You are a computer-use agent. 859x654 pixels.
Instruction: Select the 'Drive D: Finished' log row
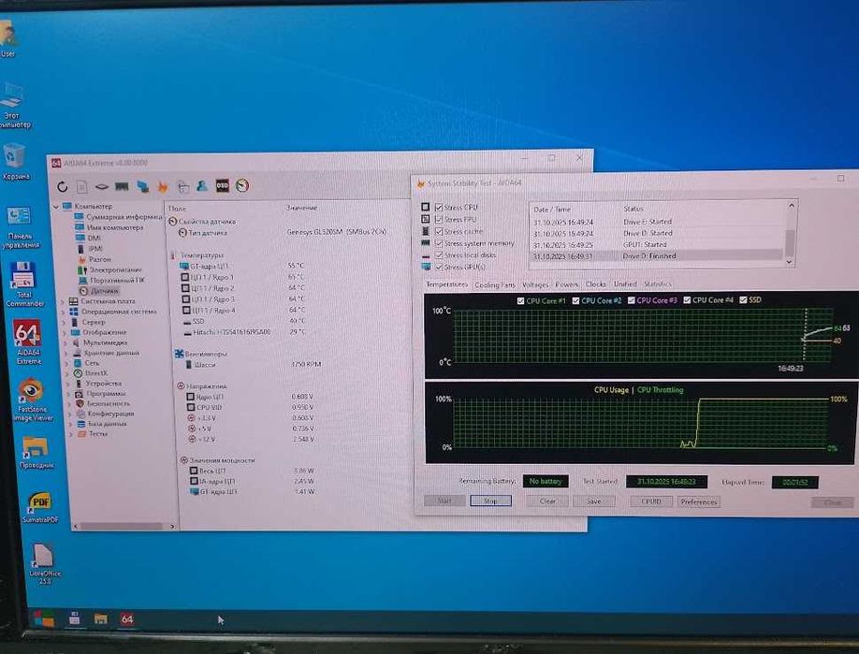pyautogui.click(x=658, y=255)
